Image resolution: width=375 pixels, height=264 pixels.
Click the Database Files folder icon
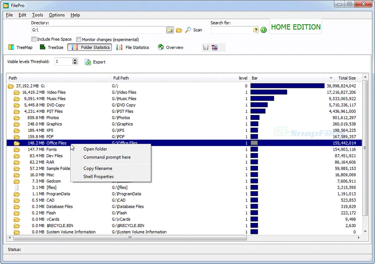click(16, 206)
